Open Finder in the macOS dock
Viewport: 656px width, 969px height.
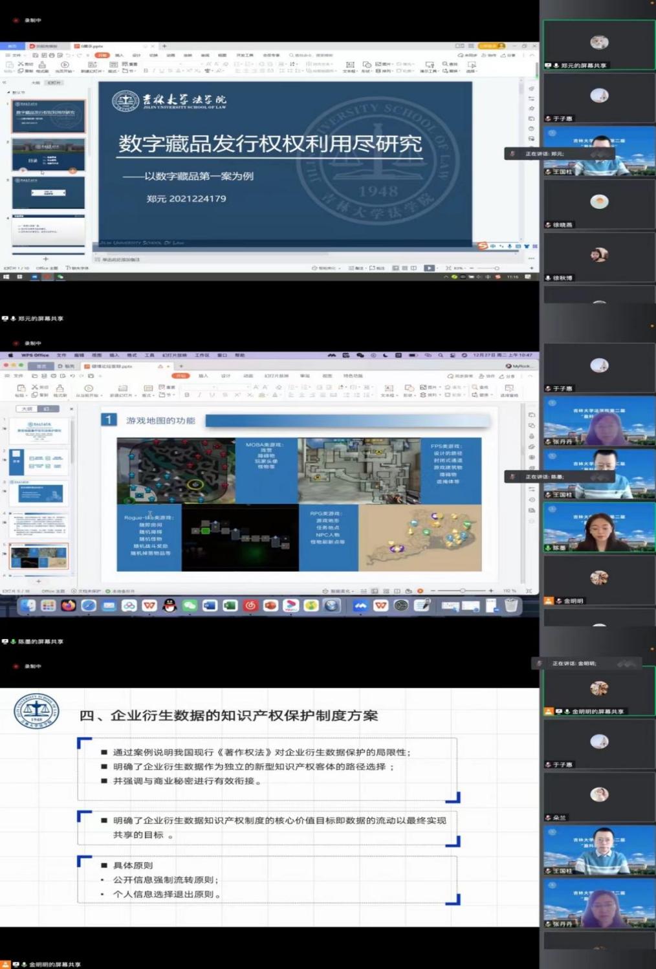coord(28,605)
